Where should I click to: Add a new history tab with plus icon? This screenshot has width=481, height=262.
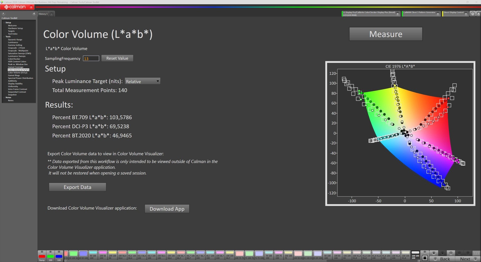pos(51,14)
